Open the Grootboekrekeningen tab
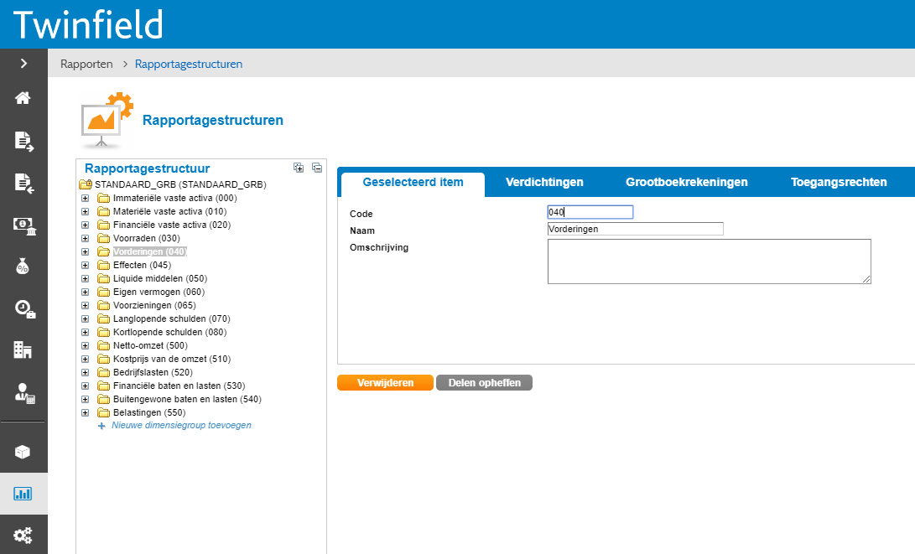Image resolution: width=915 pixels, height=554 pixels. click(686, 183)
